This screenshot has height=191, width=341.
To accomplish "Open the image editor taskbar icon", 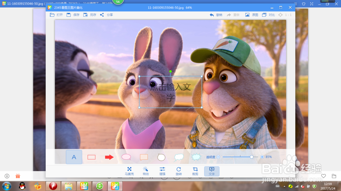I will coord(115,186).
